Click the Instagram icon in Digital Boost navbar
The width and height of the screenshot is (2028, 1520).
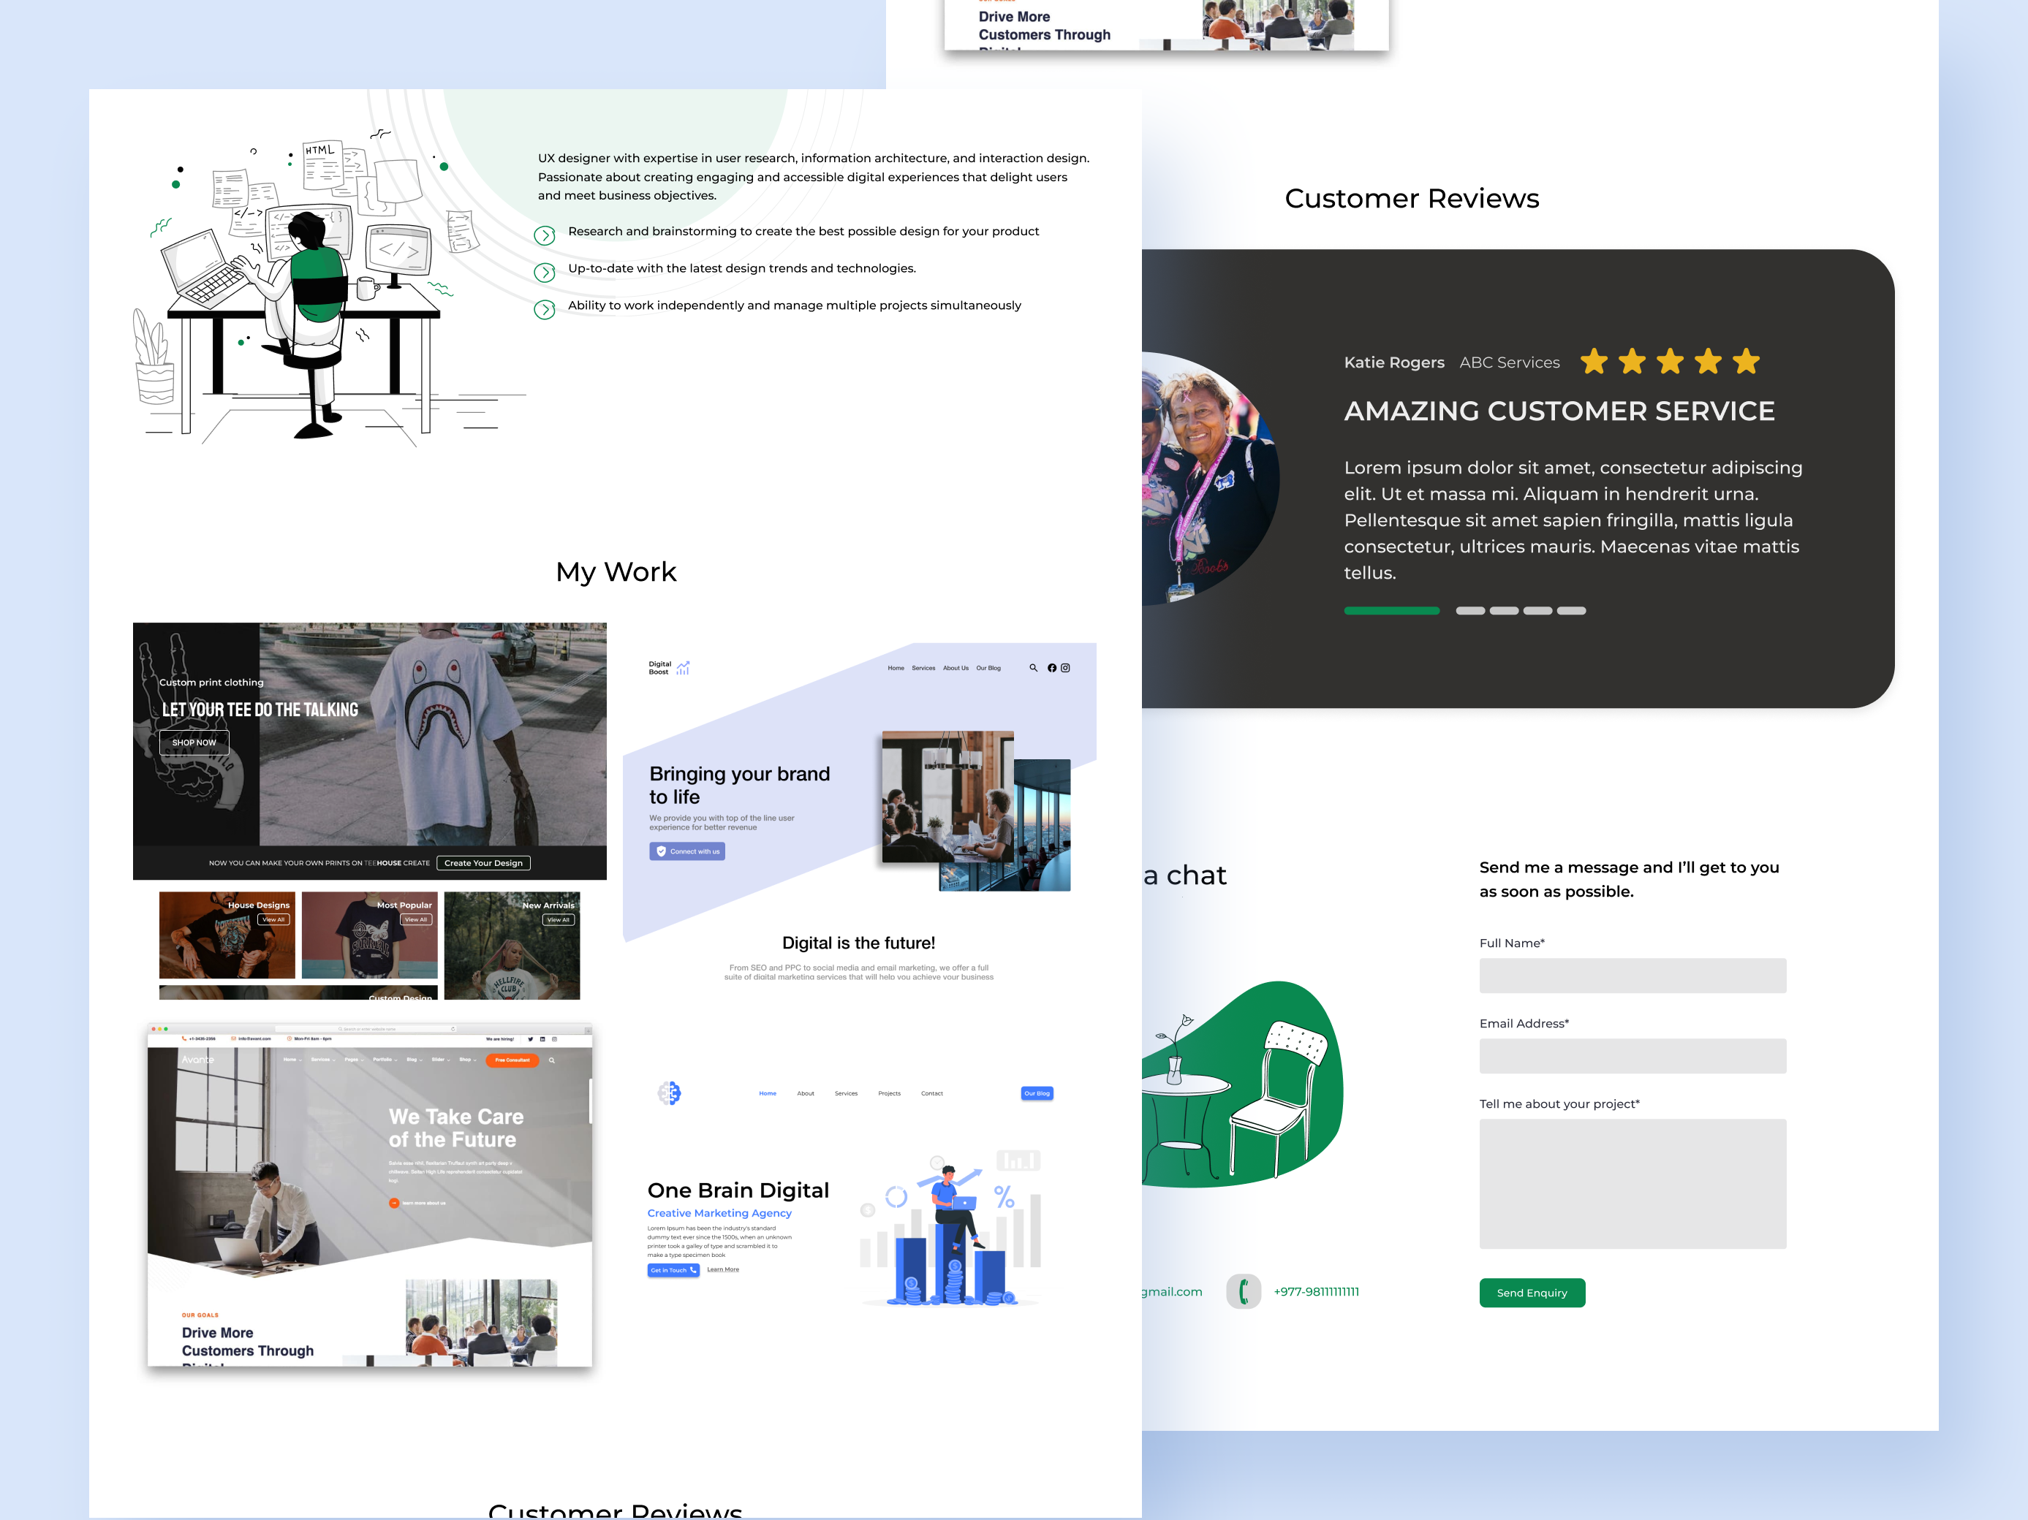click(x=1066, y=668)
